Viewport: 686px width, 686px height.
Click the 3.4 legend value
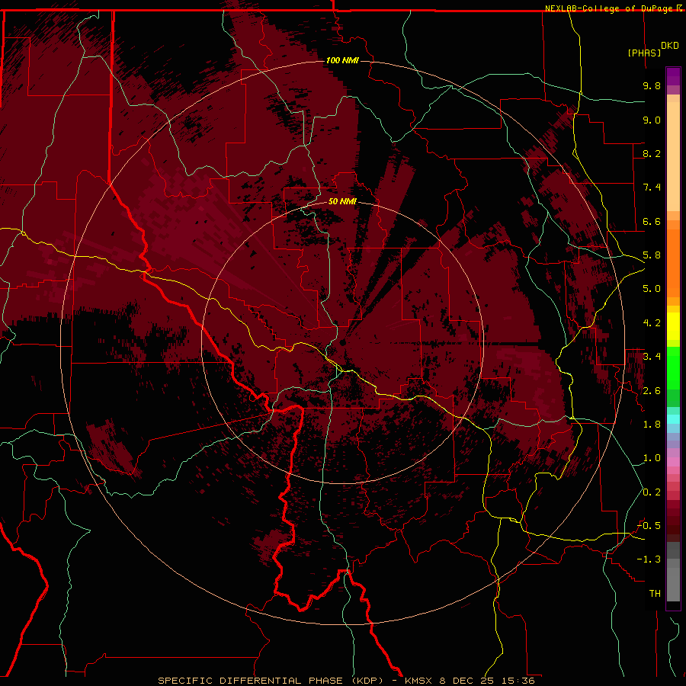652,357
